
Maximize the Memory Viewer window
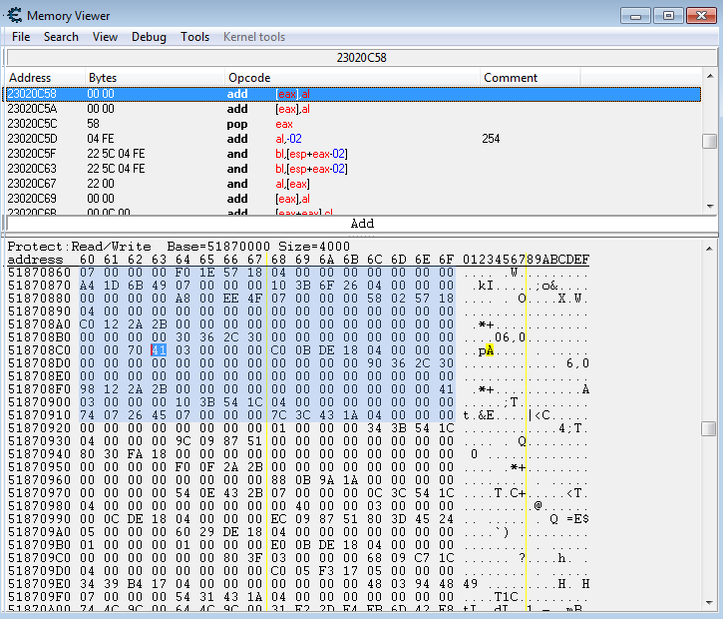tap(668, 16)
